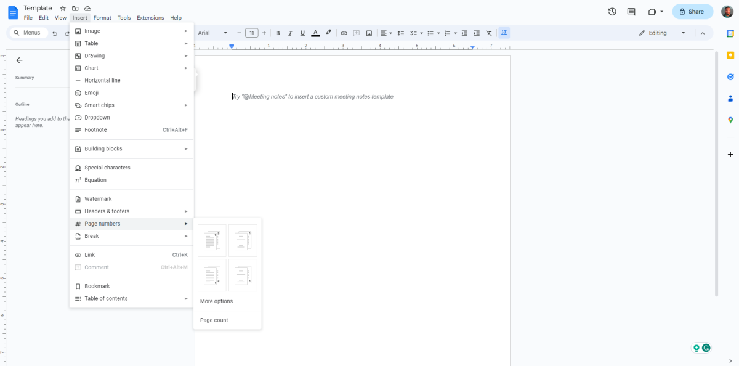Expand the Chart submenu

tap(132, 68)
